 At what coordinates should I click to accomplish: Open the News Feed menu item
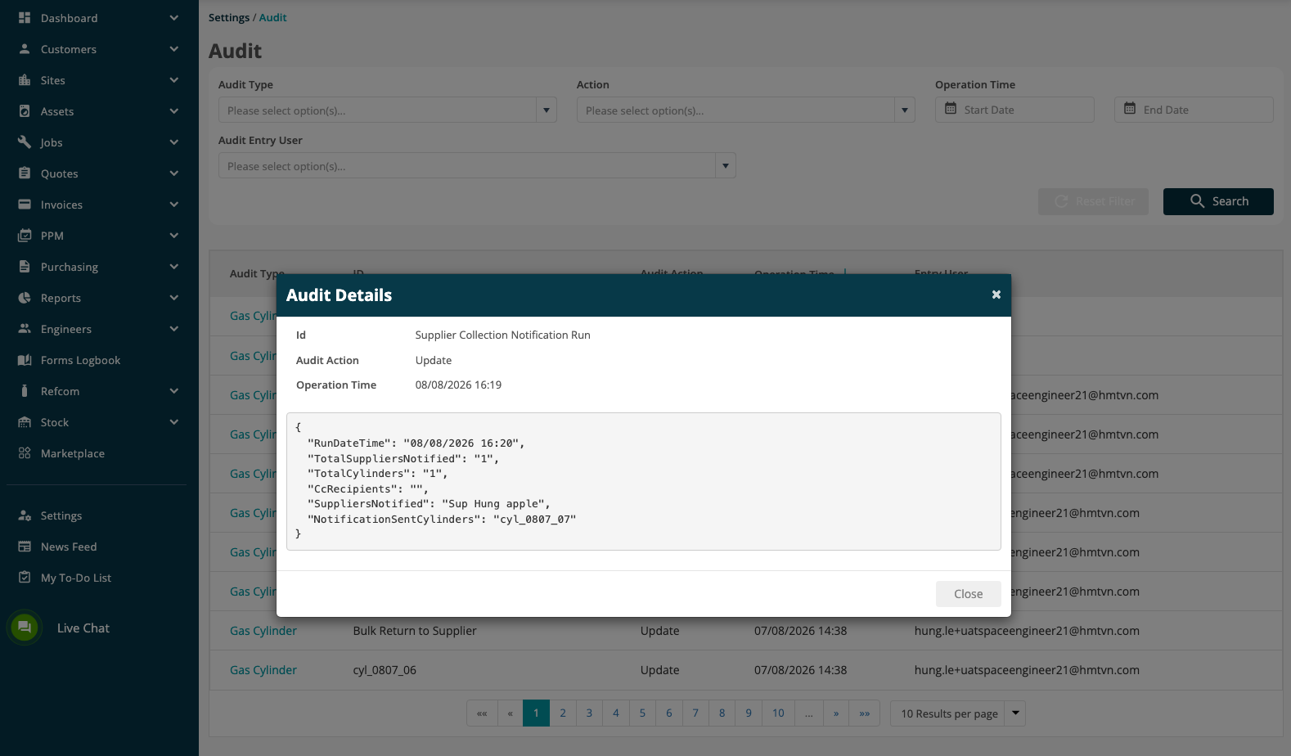[69, 547]
